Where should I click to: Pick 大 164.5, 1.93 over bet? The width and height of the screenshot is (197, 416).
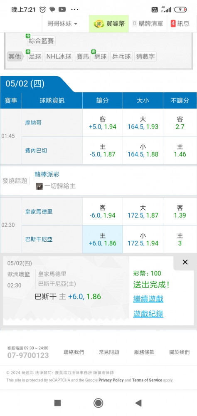tap(143, 123)
